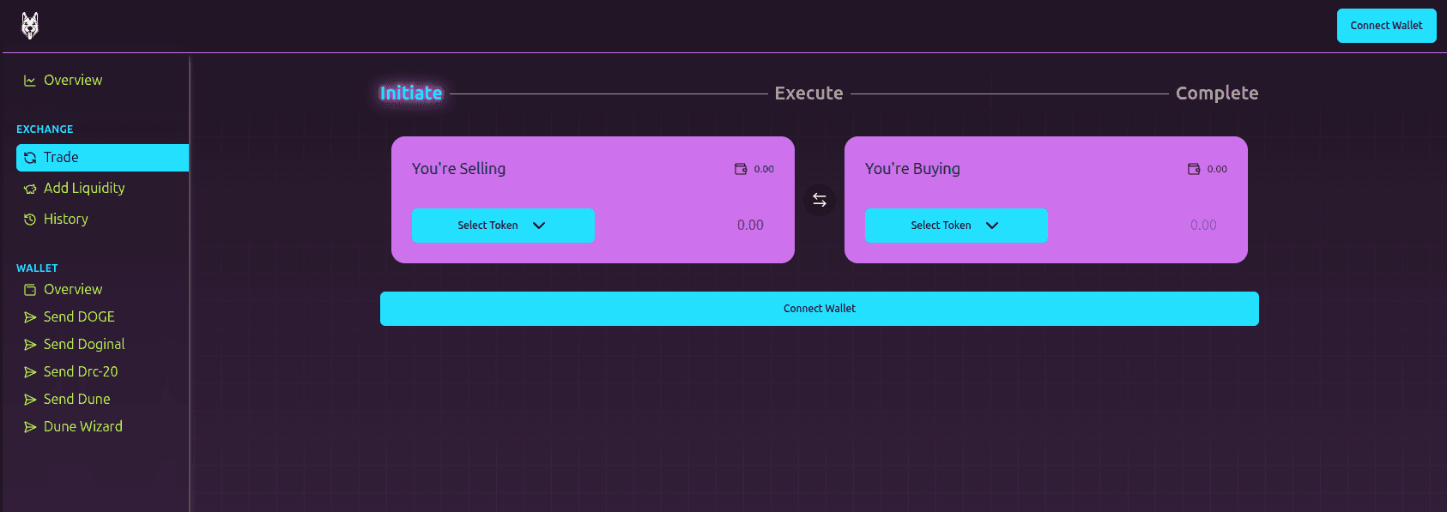The image size is (1447, 512).
Task: Click the Send Drc-20 sidebar entry
Action: pyautogui.click(x=80, y=371)
